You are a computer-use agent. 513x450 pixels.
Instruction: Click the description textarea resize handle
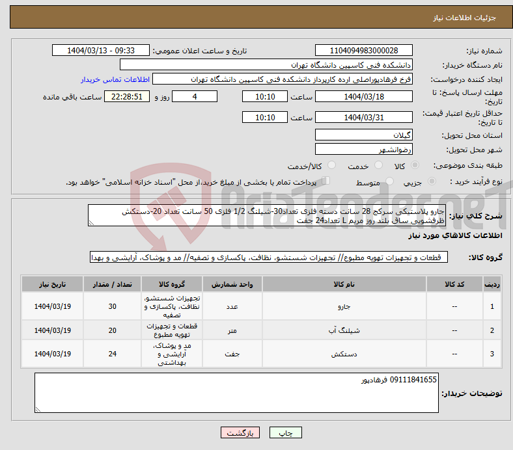[x=91, y=223]
